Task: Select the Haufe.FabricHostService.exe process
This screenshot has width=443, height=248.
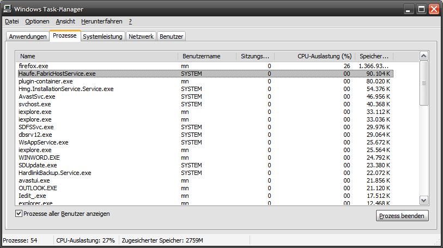Action: coord(204,74)
